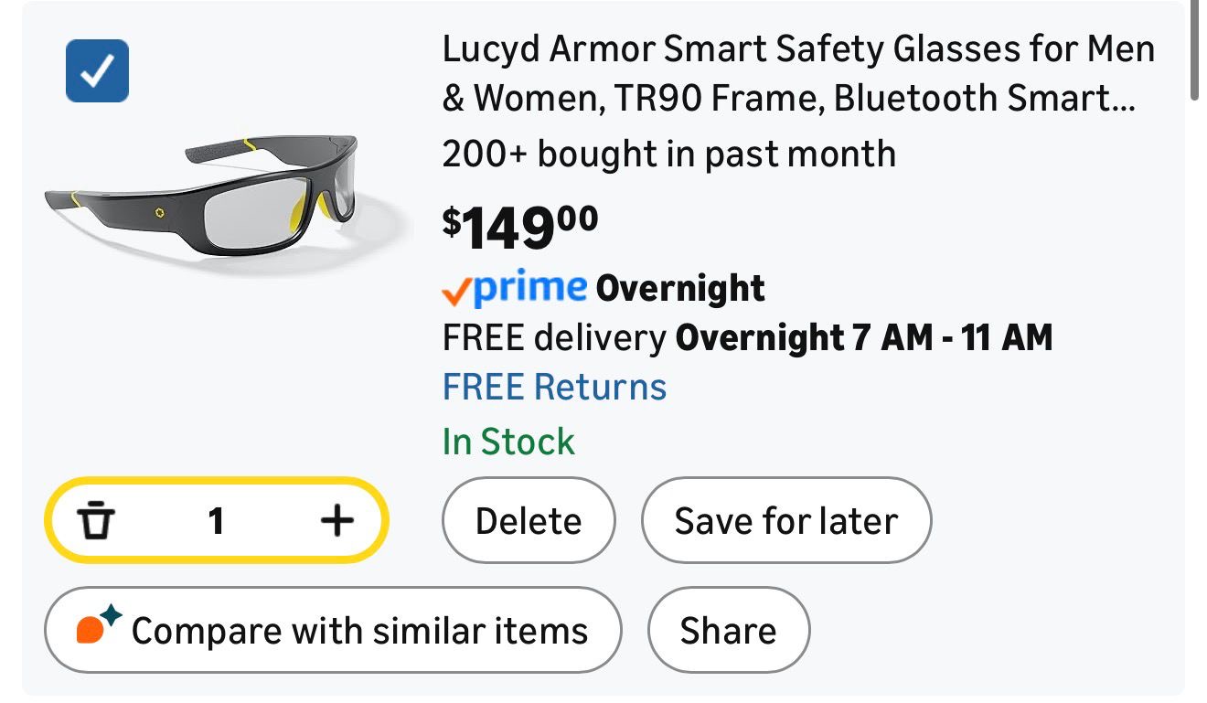This screenshot has width=1207, height=703.
Task: Click the orange Prime checkmark icon
Action: [456, 292]
